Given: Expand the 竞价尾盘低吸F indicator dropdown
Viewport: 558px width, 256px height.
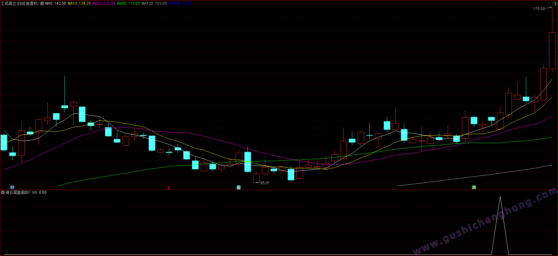Looking at the screenshot, I should [3, 192].
